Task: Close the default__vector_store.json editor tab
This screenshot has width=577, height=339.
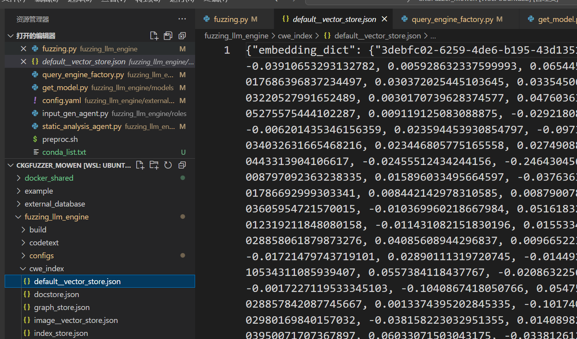Action: click(384, 19)
